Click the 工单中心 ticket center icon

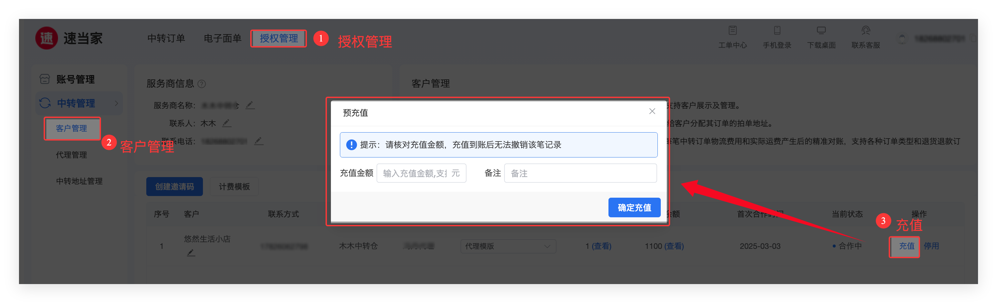[x=732, y=31]
